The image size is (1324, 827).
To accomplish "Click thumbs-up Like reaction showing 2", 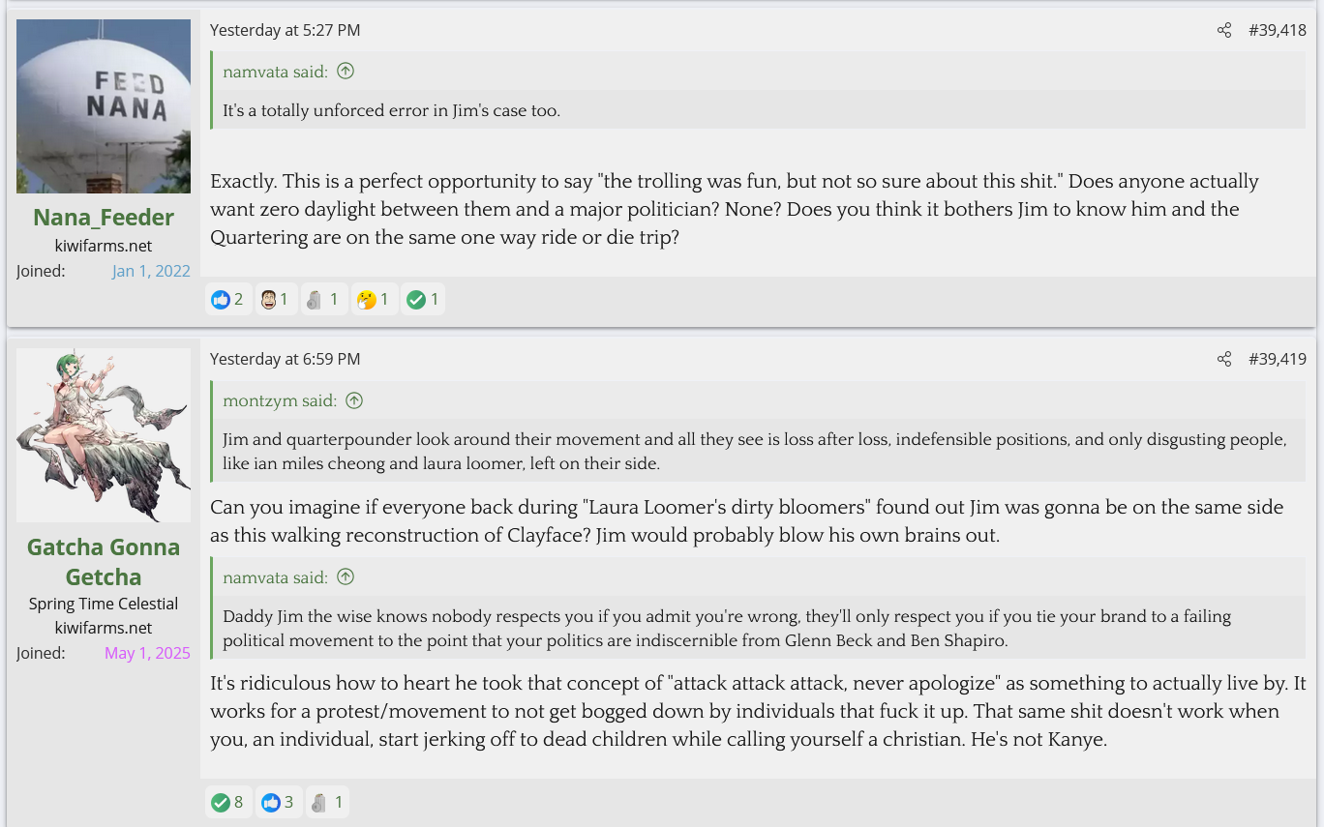I will (x=227, y=300).
